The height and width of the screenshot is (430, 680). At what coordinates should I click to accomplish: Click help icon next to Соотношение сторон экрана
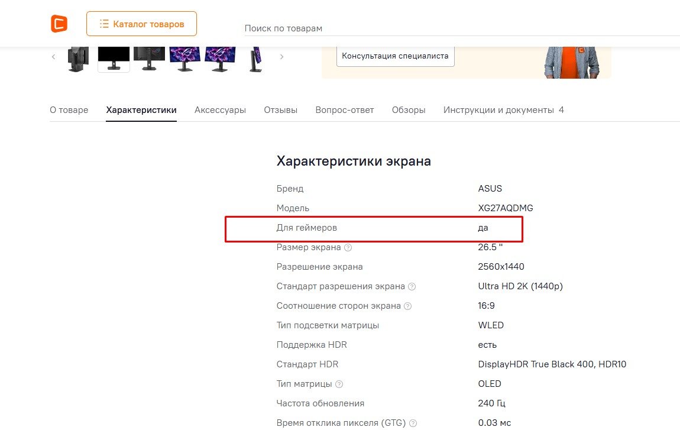(407, 306)
